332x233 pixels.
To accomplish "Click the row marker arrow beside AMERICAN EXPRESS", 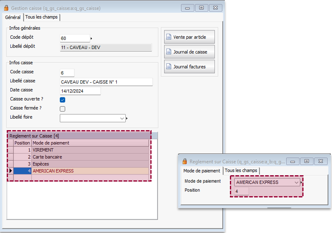I will tap(11, 171).
